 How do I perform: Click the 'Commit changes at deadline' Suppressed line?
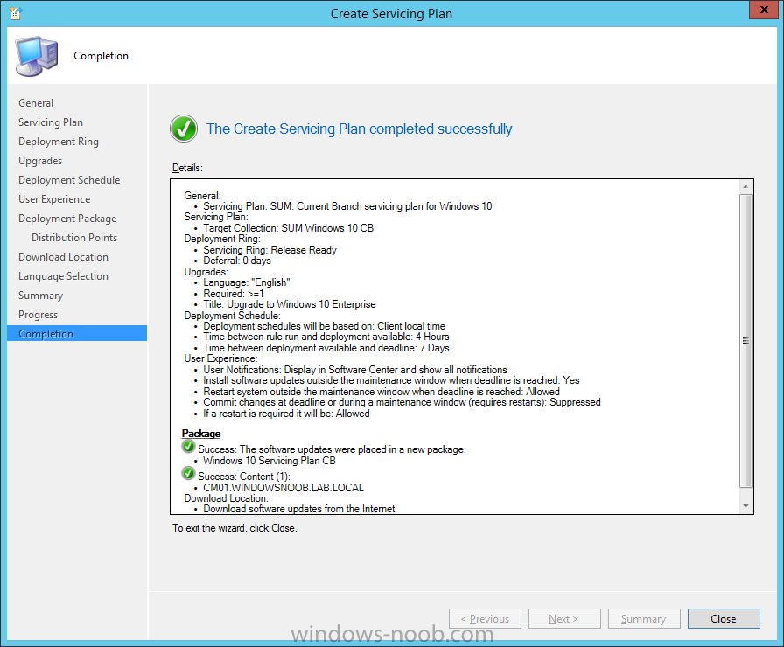click(x=402, y=403)
